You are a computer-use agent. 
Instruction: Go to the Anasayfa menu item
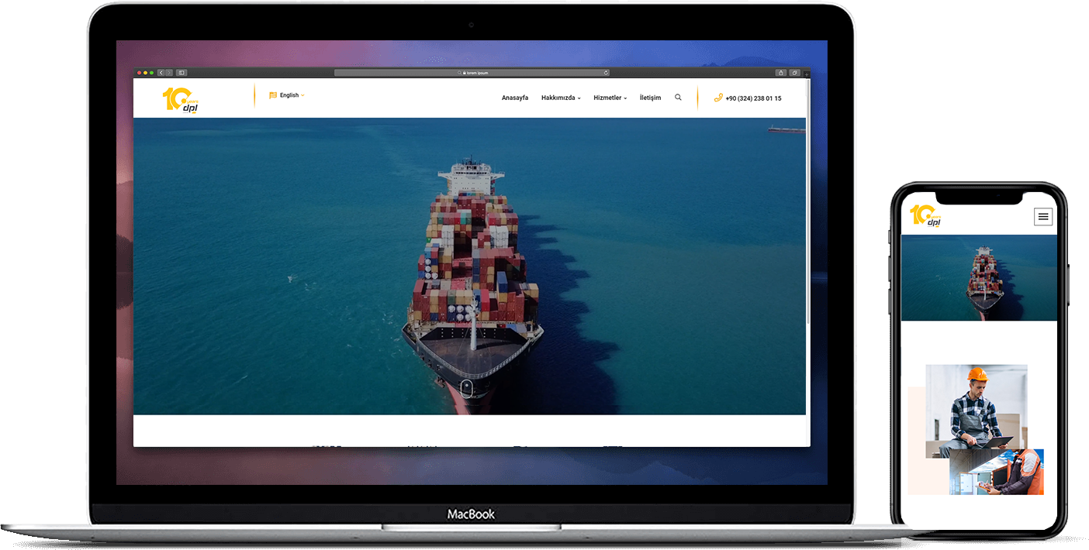pyautogui.click(x=515, y=98)
